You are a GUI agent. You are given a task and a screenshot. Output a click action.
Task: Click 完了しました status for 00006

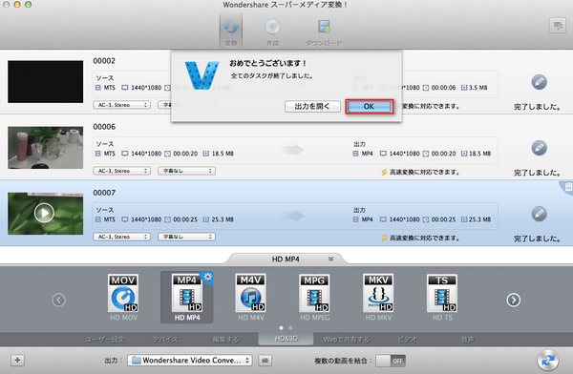[537, 173]
